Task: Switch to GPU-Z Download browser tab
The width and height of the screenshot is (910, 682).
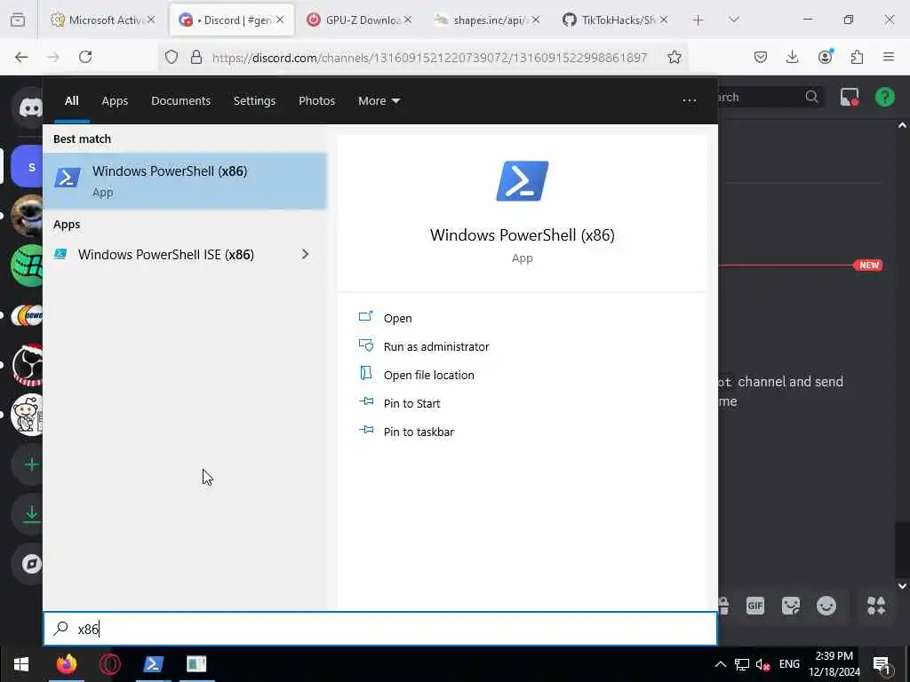Action: pos(359,20)
